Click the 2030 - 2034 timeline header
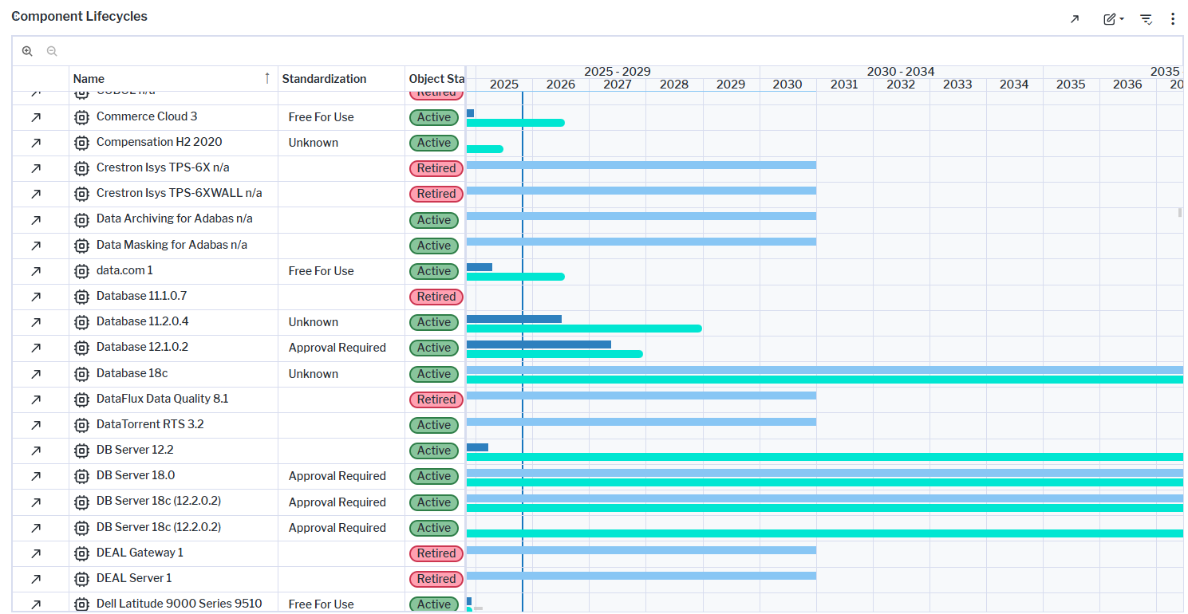Viewport: 1188px width, 614px height. tap(900, 71)
